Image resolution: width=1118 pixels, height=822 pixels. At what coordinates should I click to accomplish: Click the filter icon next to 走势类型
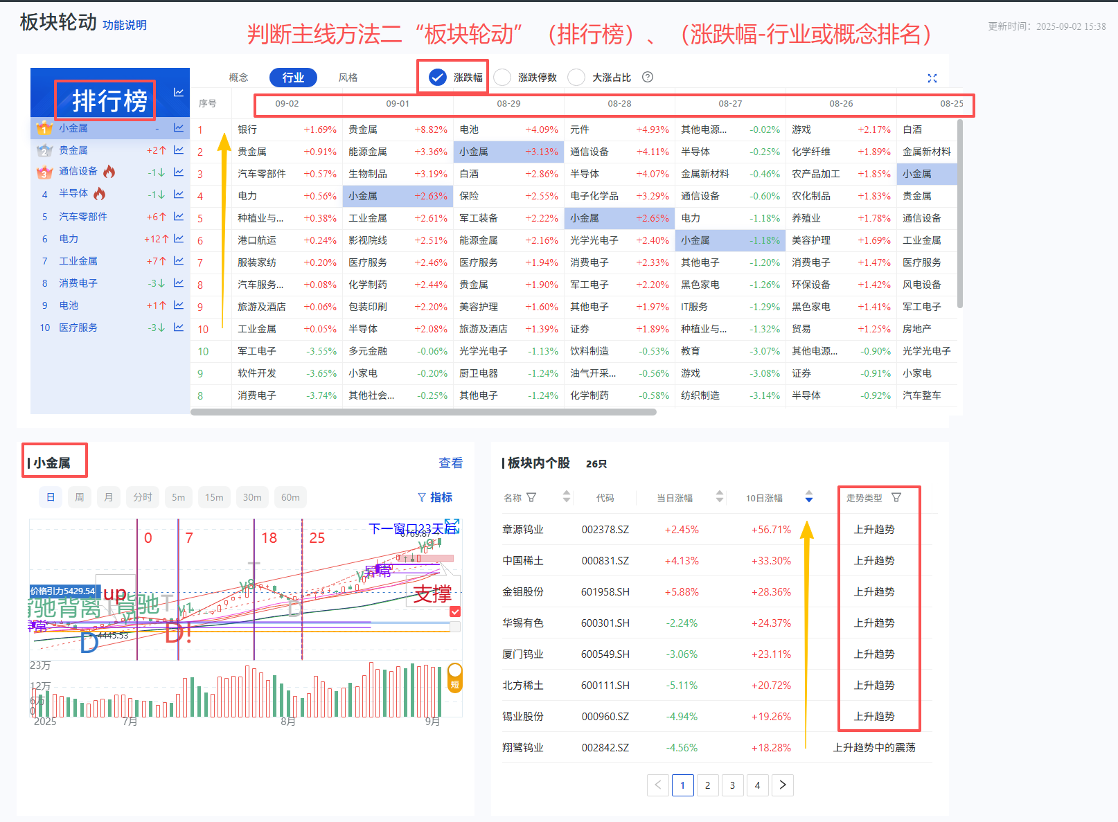(x=896, y=497)
